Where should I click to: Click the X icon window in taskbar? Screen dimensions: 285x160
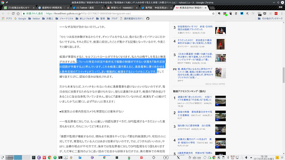178,157
